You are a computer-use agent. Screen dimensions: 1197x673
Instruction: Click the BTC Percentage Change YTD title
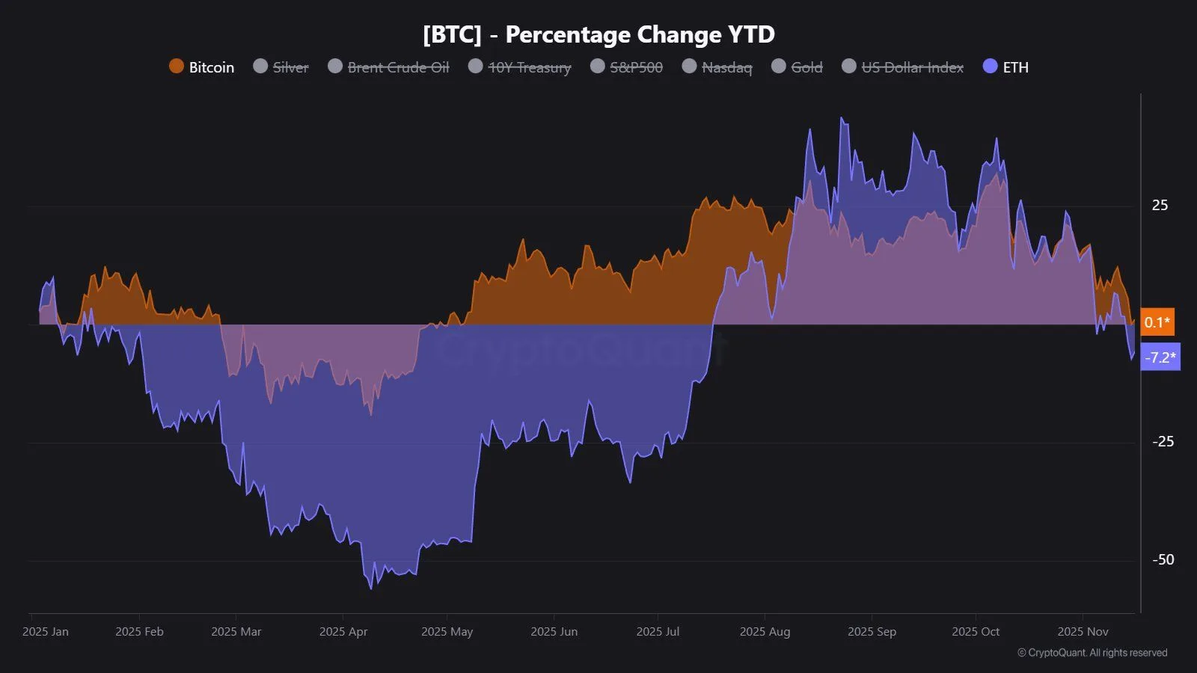click(x=598, y=34)
